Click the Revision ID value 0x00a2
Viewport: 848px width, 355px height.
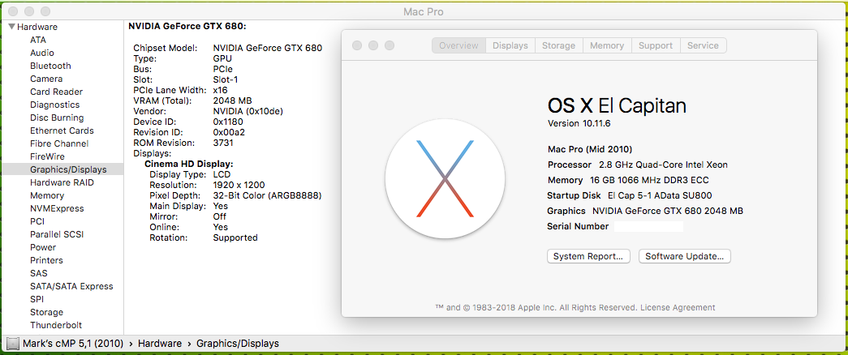pos(229,132)
